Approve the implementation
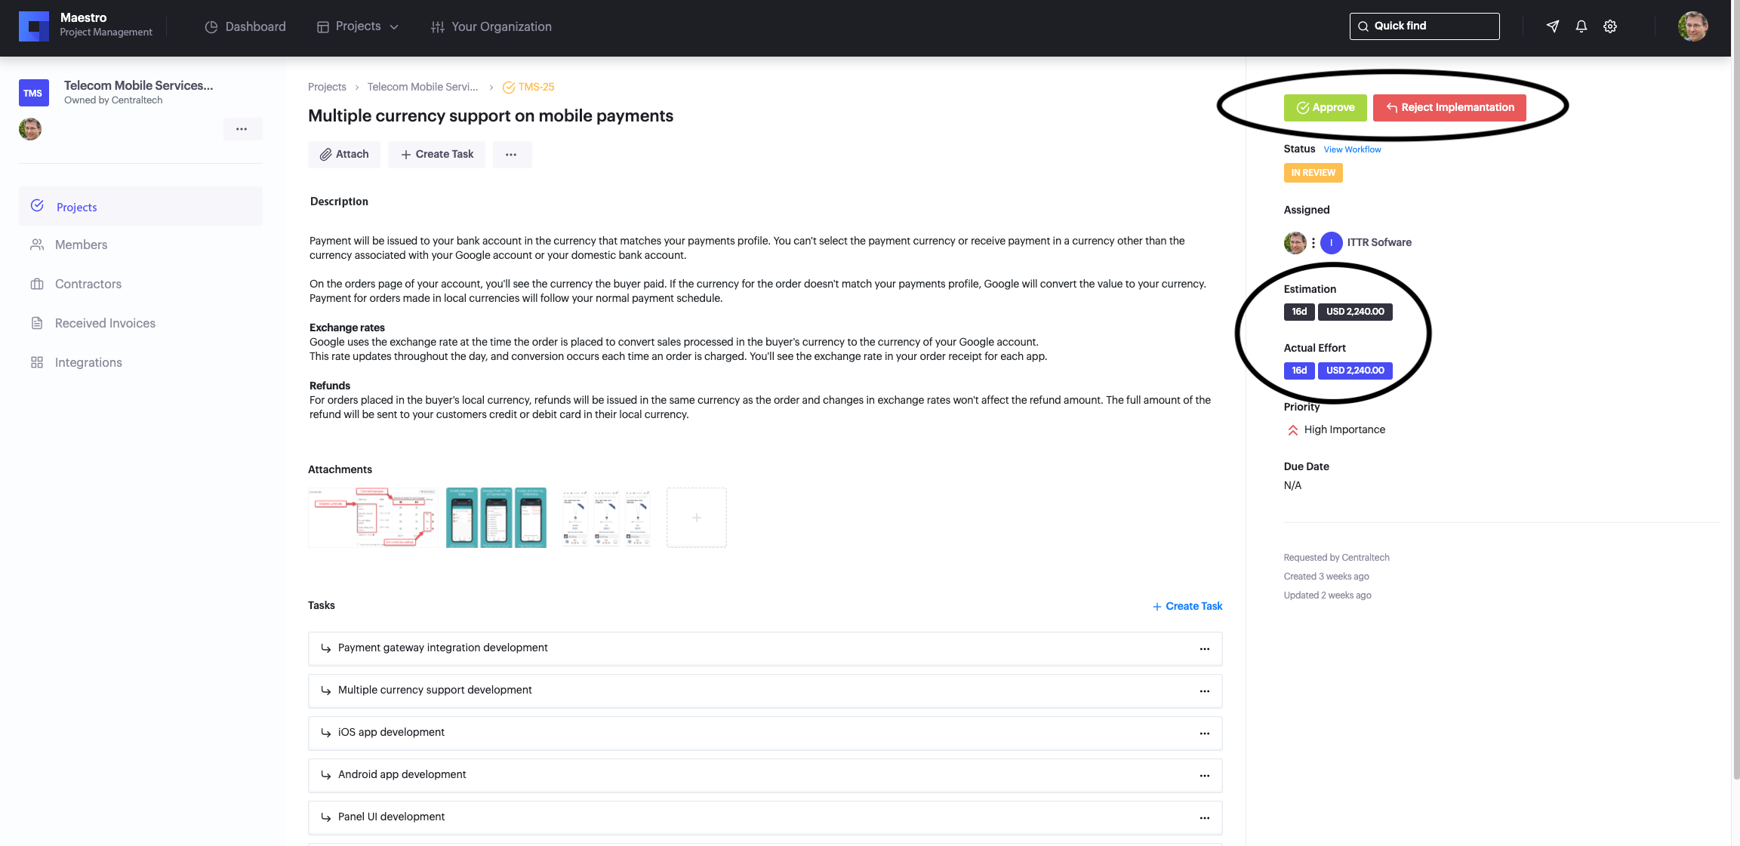The width and height of the screenshot is (1740, 846). click(1325, 108)
